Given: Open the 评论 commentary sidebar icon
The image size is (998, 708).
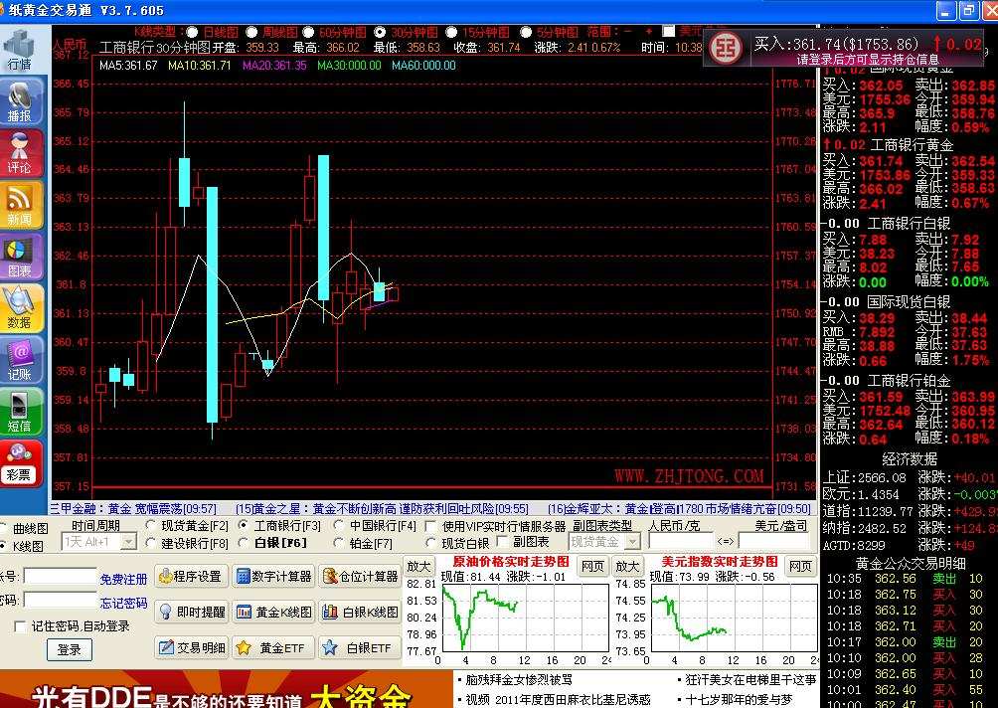Looking at the screenshot, I should 20,153.
